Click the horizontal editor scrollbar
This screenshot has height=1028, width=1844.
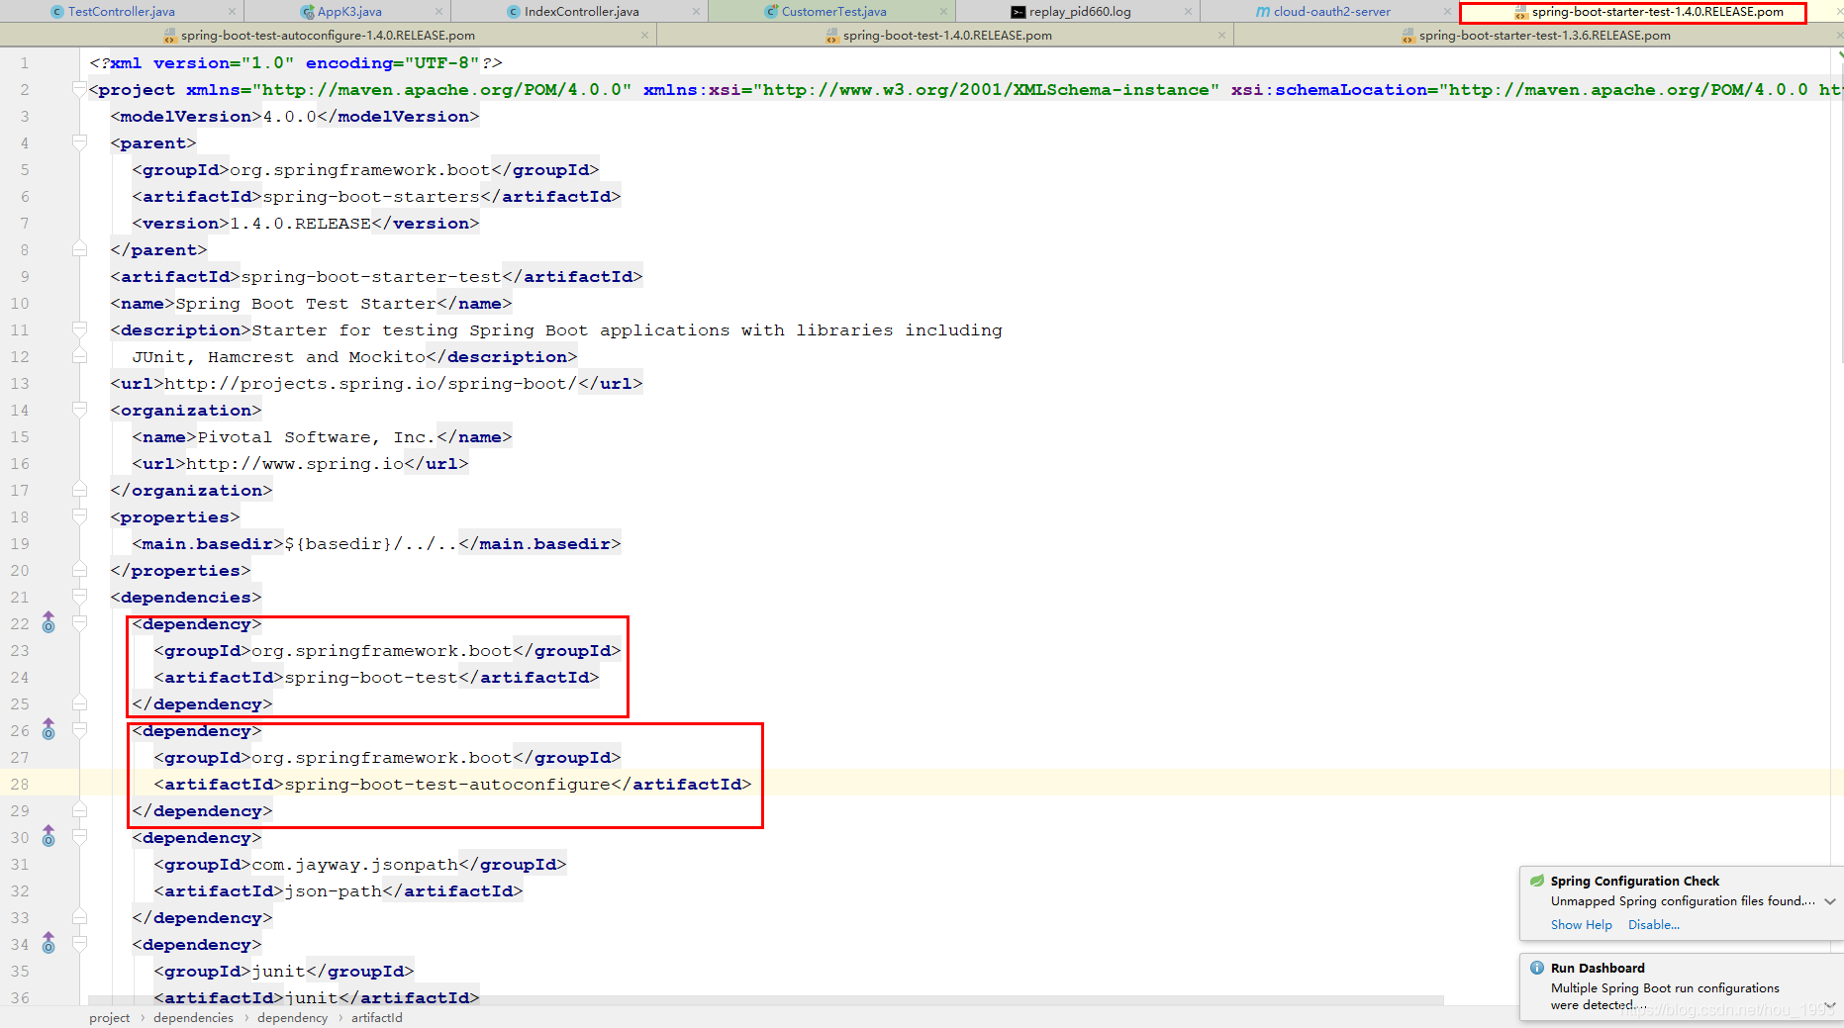click(x=765, y=999)
